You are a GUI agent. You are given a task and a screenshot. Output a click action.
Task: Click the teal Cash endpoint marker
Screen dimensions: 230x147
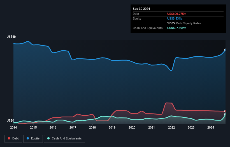(x=225, y=114)
